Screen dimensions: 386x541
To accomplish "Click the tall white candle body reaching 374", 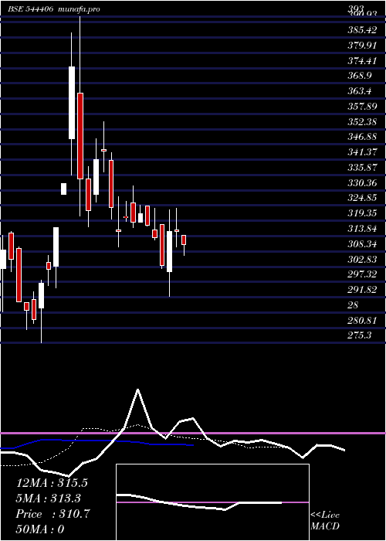I will (72, 103).
